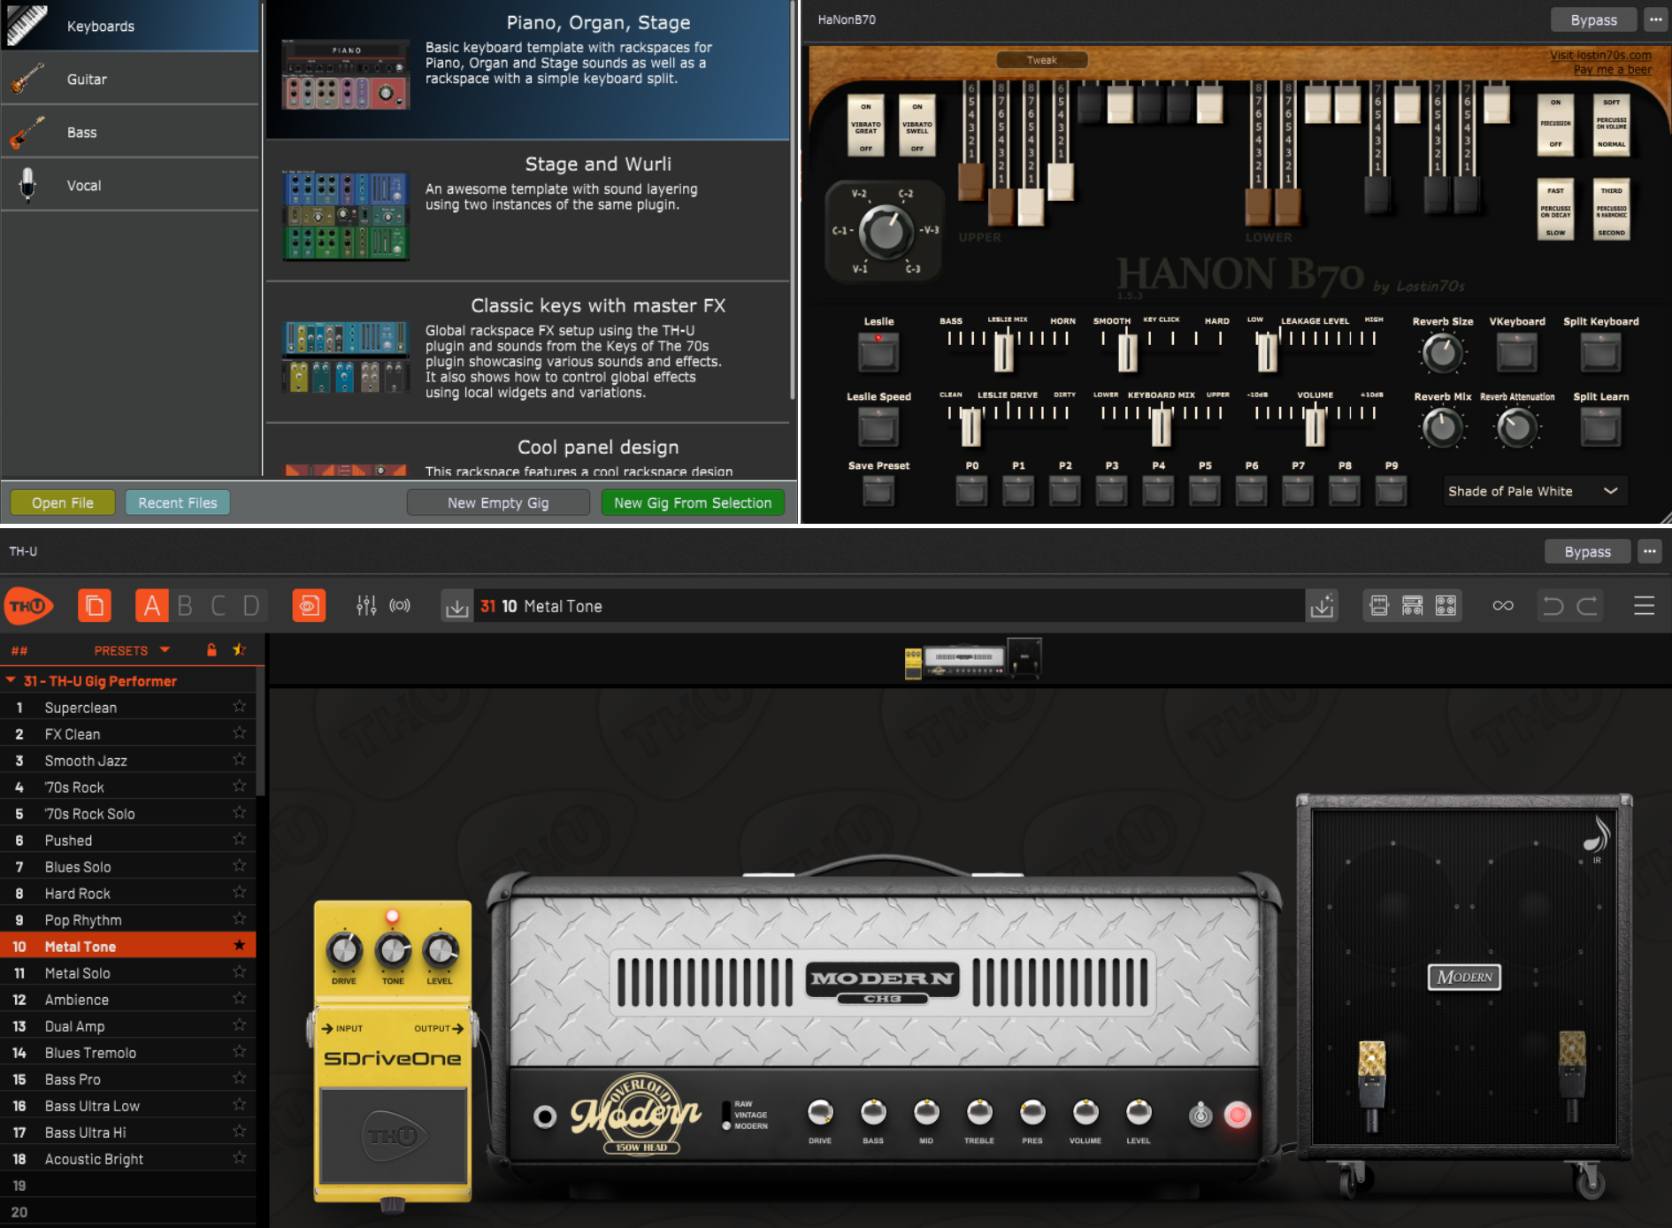Favorite the Superclean preset star

(239, 707)
